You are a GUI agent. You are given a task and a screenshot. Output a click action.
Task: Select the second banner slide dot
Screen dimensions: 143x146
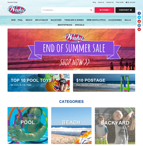72,66
